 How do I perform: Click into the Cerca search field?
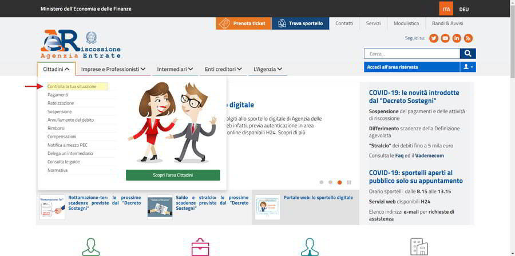[x=412, y=54]
